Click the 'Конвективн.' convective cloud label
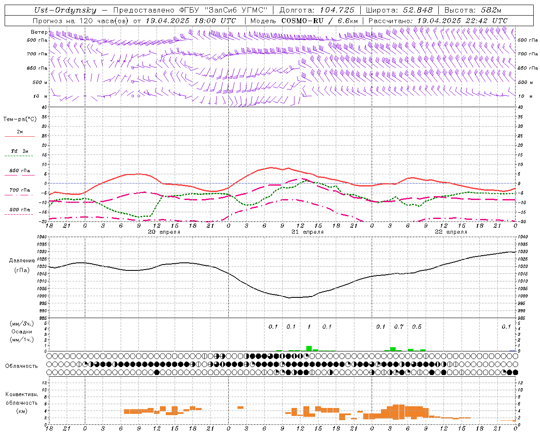Image resolution: width=540 pixels, height=432 pixels. (22, 394)
